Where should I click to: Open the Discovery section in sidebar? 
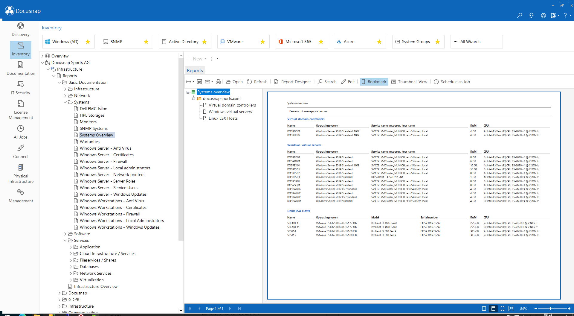[x=21, y=30]
